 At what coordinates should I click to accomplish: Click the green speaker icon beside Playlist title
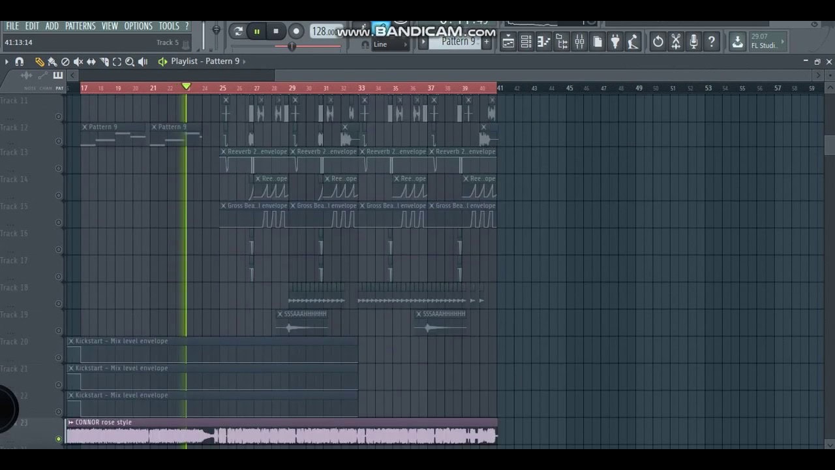click(162, 61)
